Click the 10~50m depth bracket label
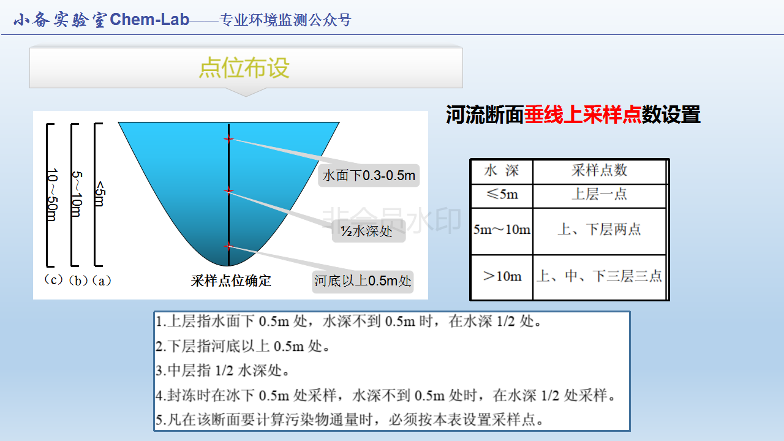The width and height of the screenshot is (784, 441). pyautogui.click(x=52, y=195)
